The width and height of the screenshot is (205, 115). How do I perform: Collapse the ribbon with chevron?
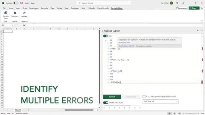202,21
